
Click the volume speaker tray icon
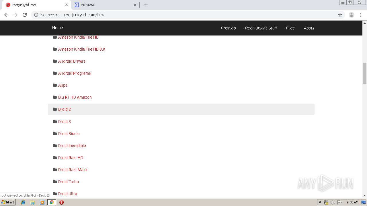click(x=333, y=202)
